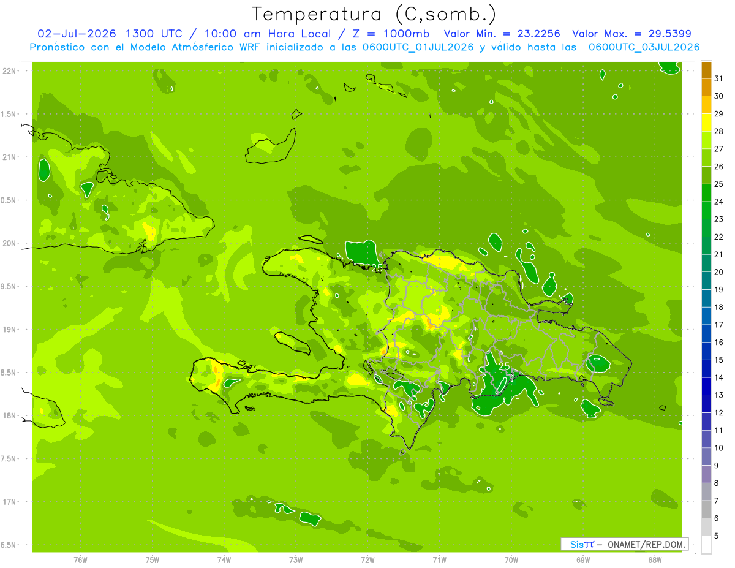735x568 pixels.
Task: Click the '72W' longitude label
Action: [x=368, y=560]
